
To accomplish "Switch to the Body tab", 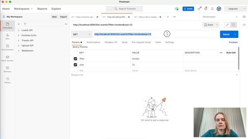I will [x=125, y=42].
